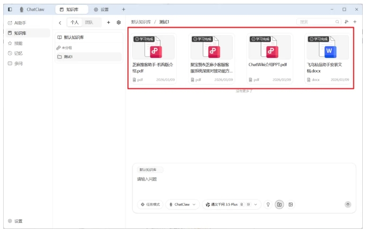This screenshot has height=232, width=367.
Task: Open 技能 in the sidebar
Action: [28, 43]
